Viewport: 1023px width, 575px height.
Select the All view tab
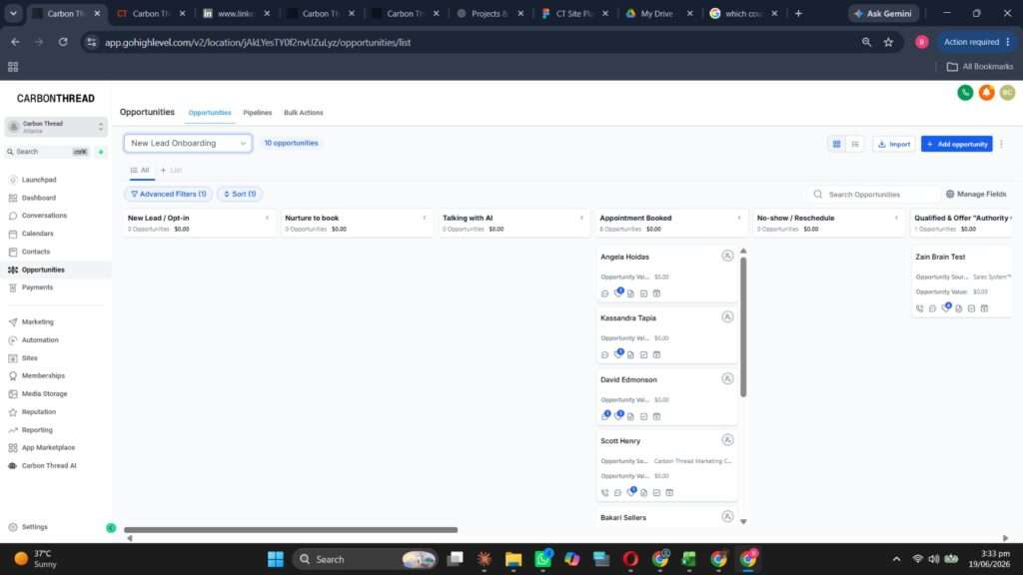(140, 170)
